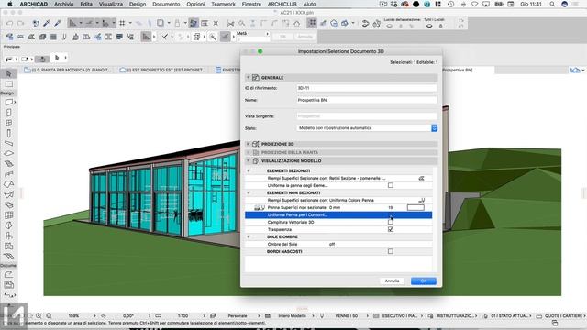Enable Campitura Vettoriale 3D checkbox

pos(391,222)
